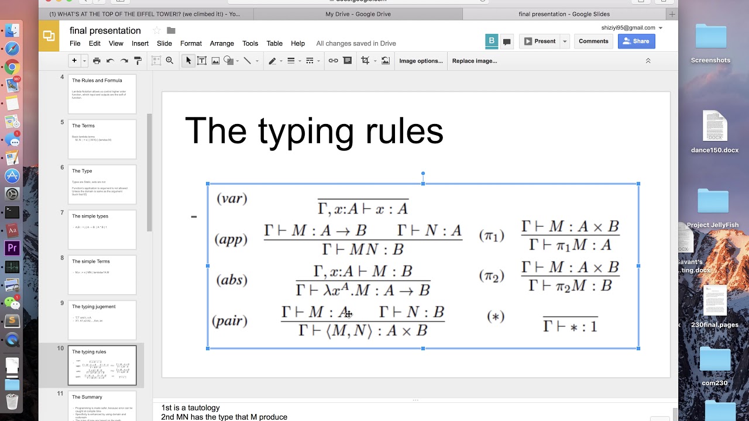The image size is (749, 421).
Task: Click the Comments button
Action: (593, 41)
